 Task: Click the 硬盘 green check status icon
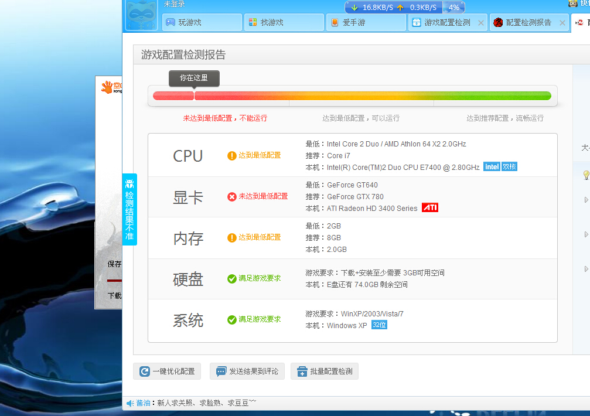point(232,278)
